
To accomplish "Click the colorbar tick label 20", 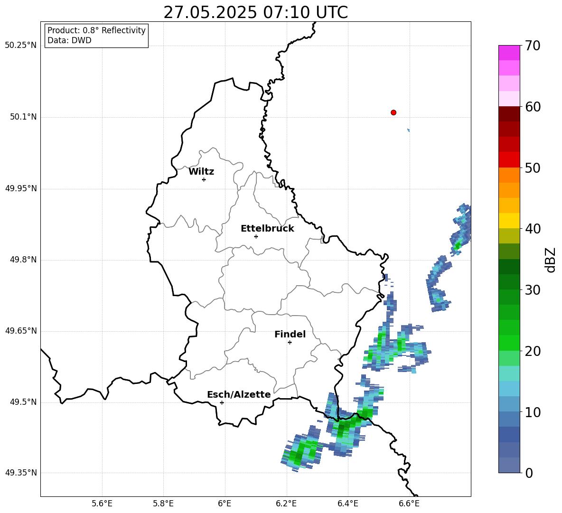I will click(x=533, y=351).
